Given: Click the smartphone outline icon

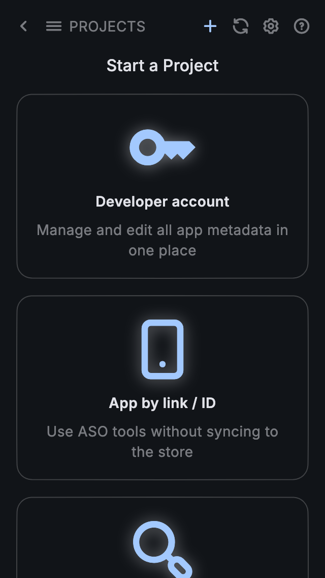Looking at the screenshot, I should 162,349.
